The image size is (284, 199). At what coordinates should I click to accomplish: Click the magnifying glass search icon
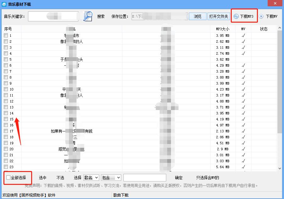[88, 16]
